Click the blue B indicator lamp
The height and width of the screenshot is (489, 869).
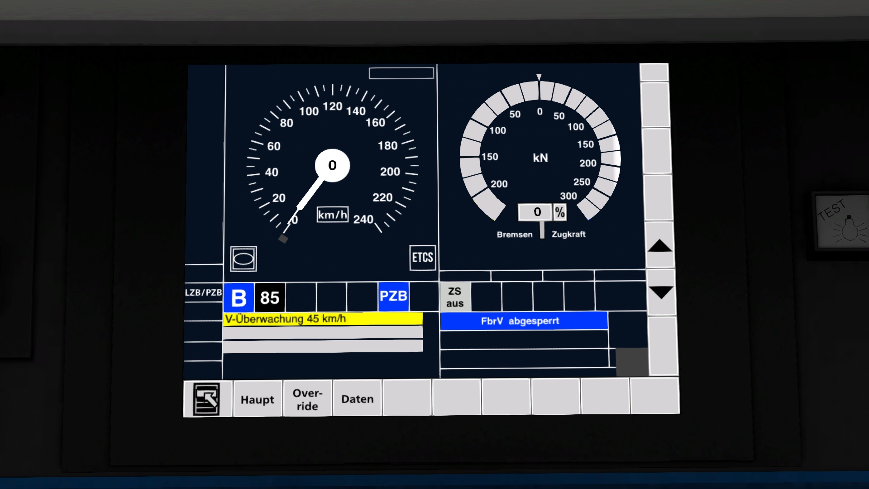[239, 297]
